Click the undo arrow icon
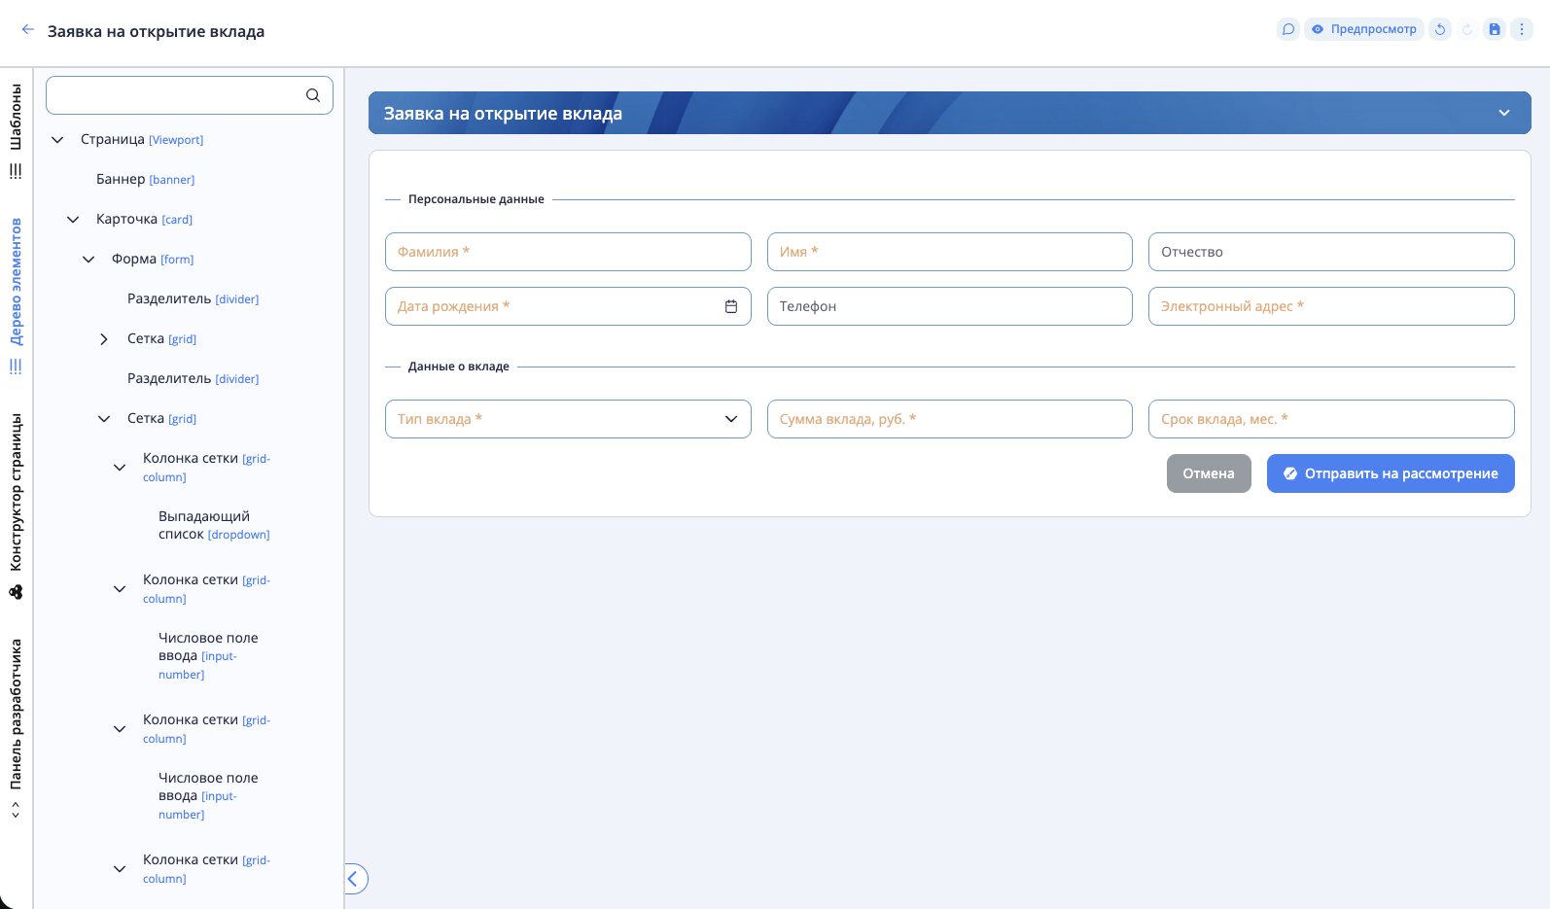The image size is (1550, 909). click(1440, 29)
